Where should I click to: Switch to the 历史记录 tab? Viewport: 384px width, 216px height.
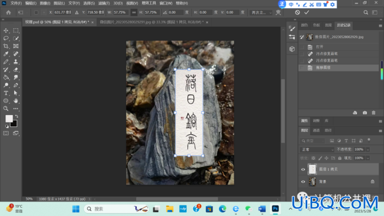coord(344,25)
